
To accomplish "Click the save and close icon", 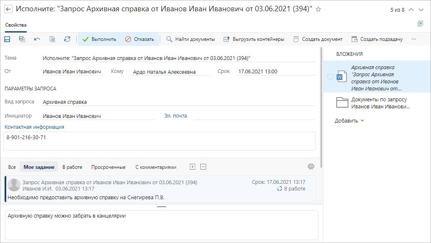I will pyautogui.click(x=22, y=39).
